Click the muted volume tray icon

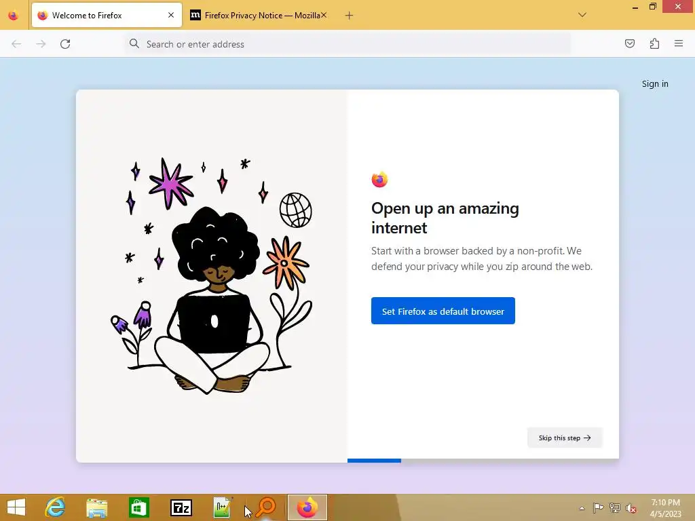point(631,508)
